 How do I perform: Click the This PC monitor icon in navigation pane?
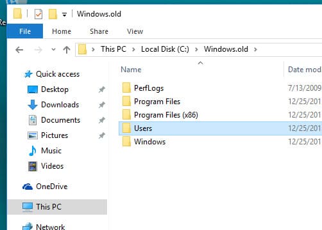(x=28, y=207)
